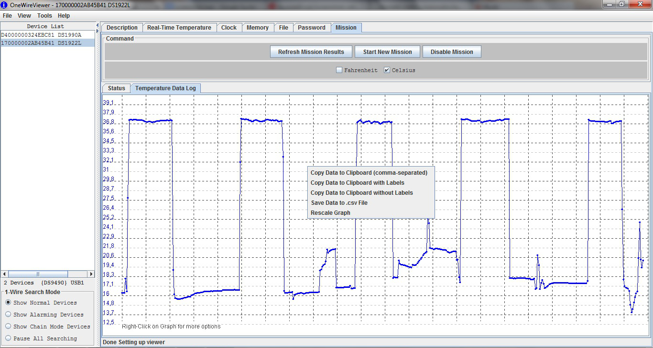The height and width of the screenshot is (348, 653).
Task: Expand the device list panel via the right splitter arrow
Action: click(98, 31)
